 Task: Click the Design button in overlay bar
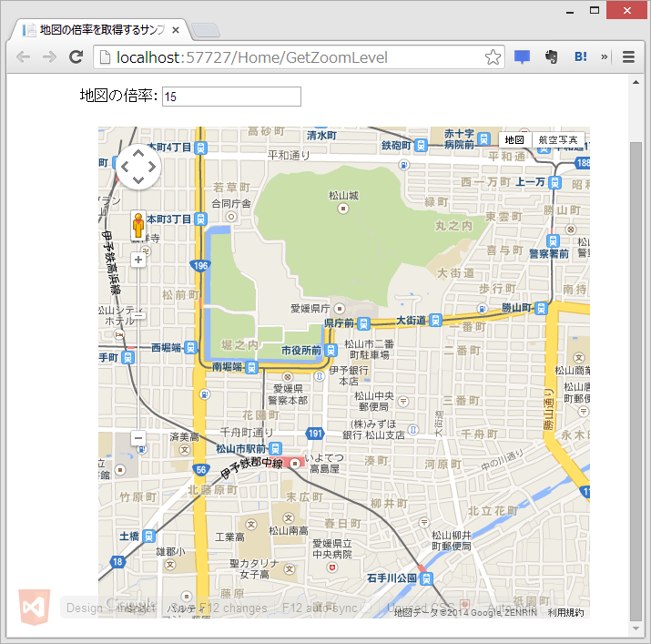(x=85, y=608)
